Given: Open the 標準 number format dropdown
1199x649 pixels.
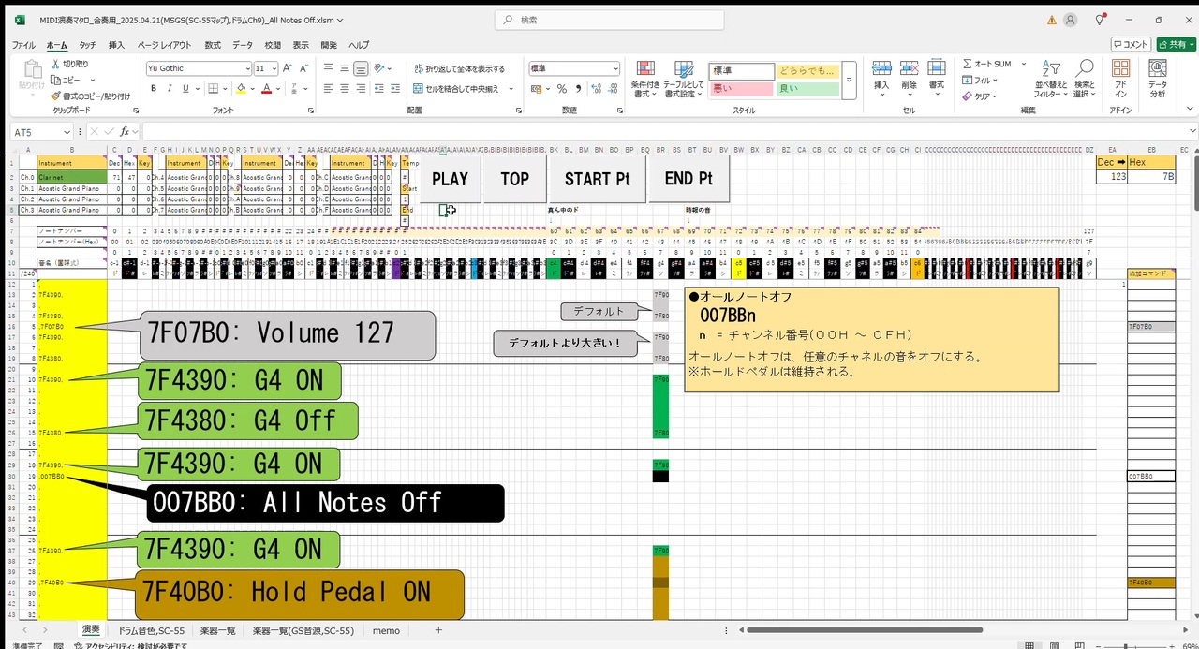Looking at the screenshot, I should pyautogui.click(x=615, y=68).
